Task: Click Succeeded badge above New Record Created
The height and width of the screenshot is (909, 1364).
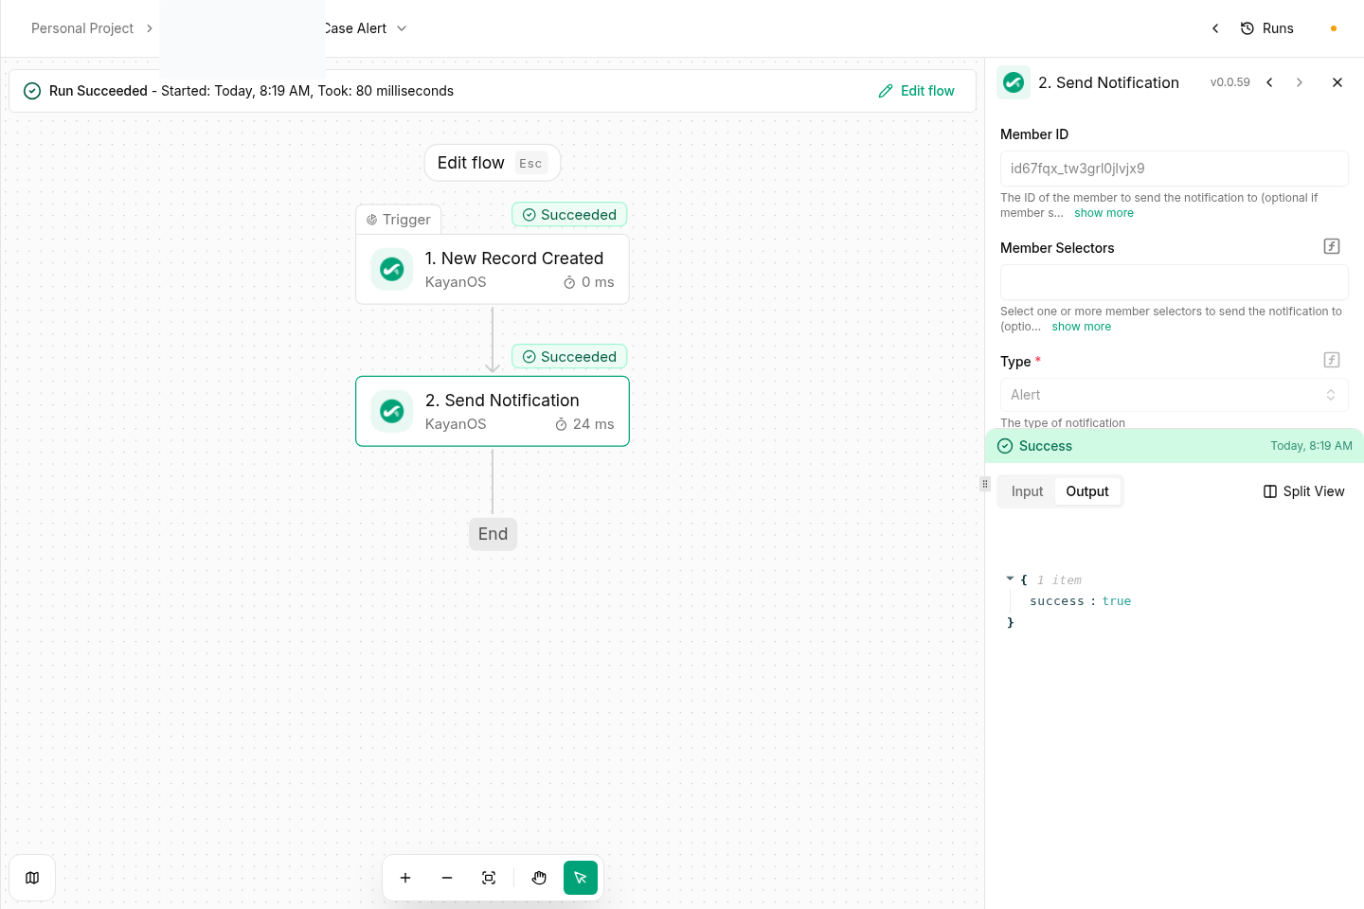Action: tap(569, 215)
